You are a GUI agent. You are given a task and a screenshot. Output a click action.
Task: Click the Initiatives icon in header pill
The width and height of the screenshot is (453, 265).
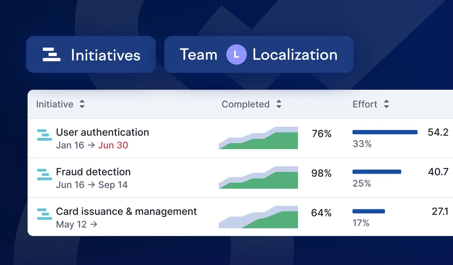tap(52, 55)
